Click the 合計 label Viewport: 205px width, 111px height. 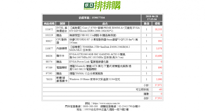(x=147, y=98)
